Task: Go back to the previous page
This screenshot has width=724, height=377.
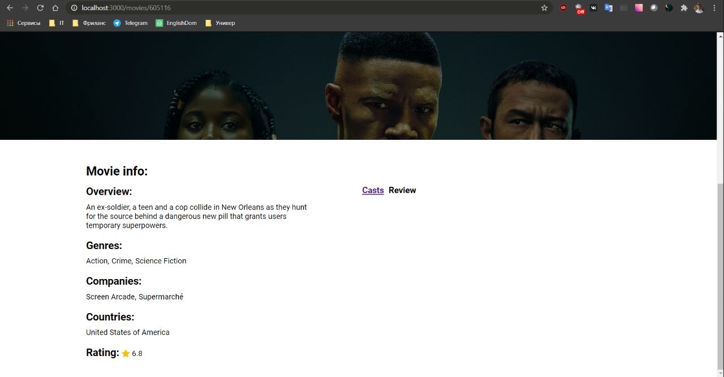Action: click(x=10, y=8)
